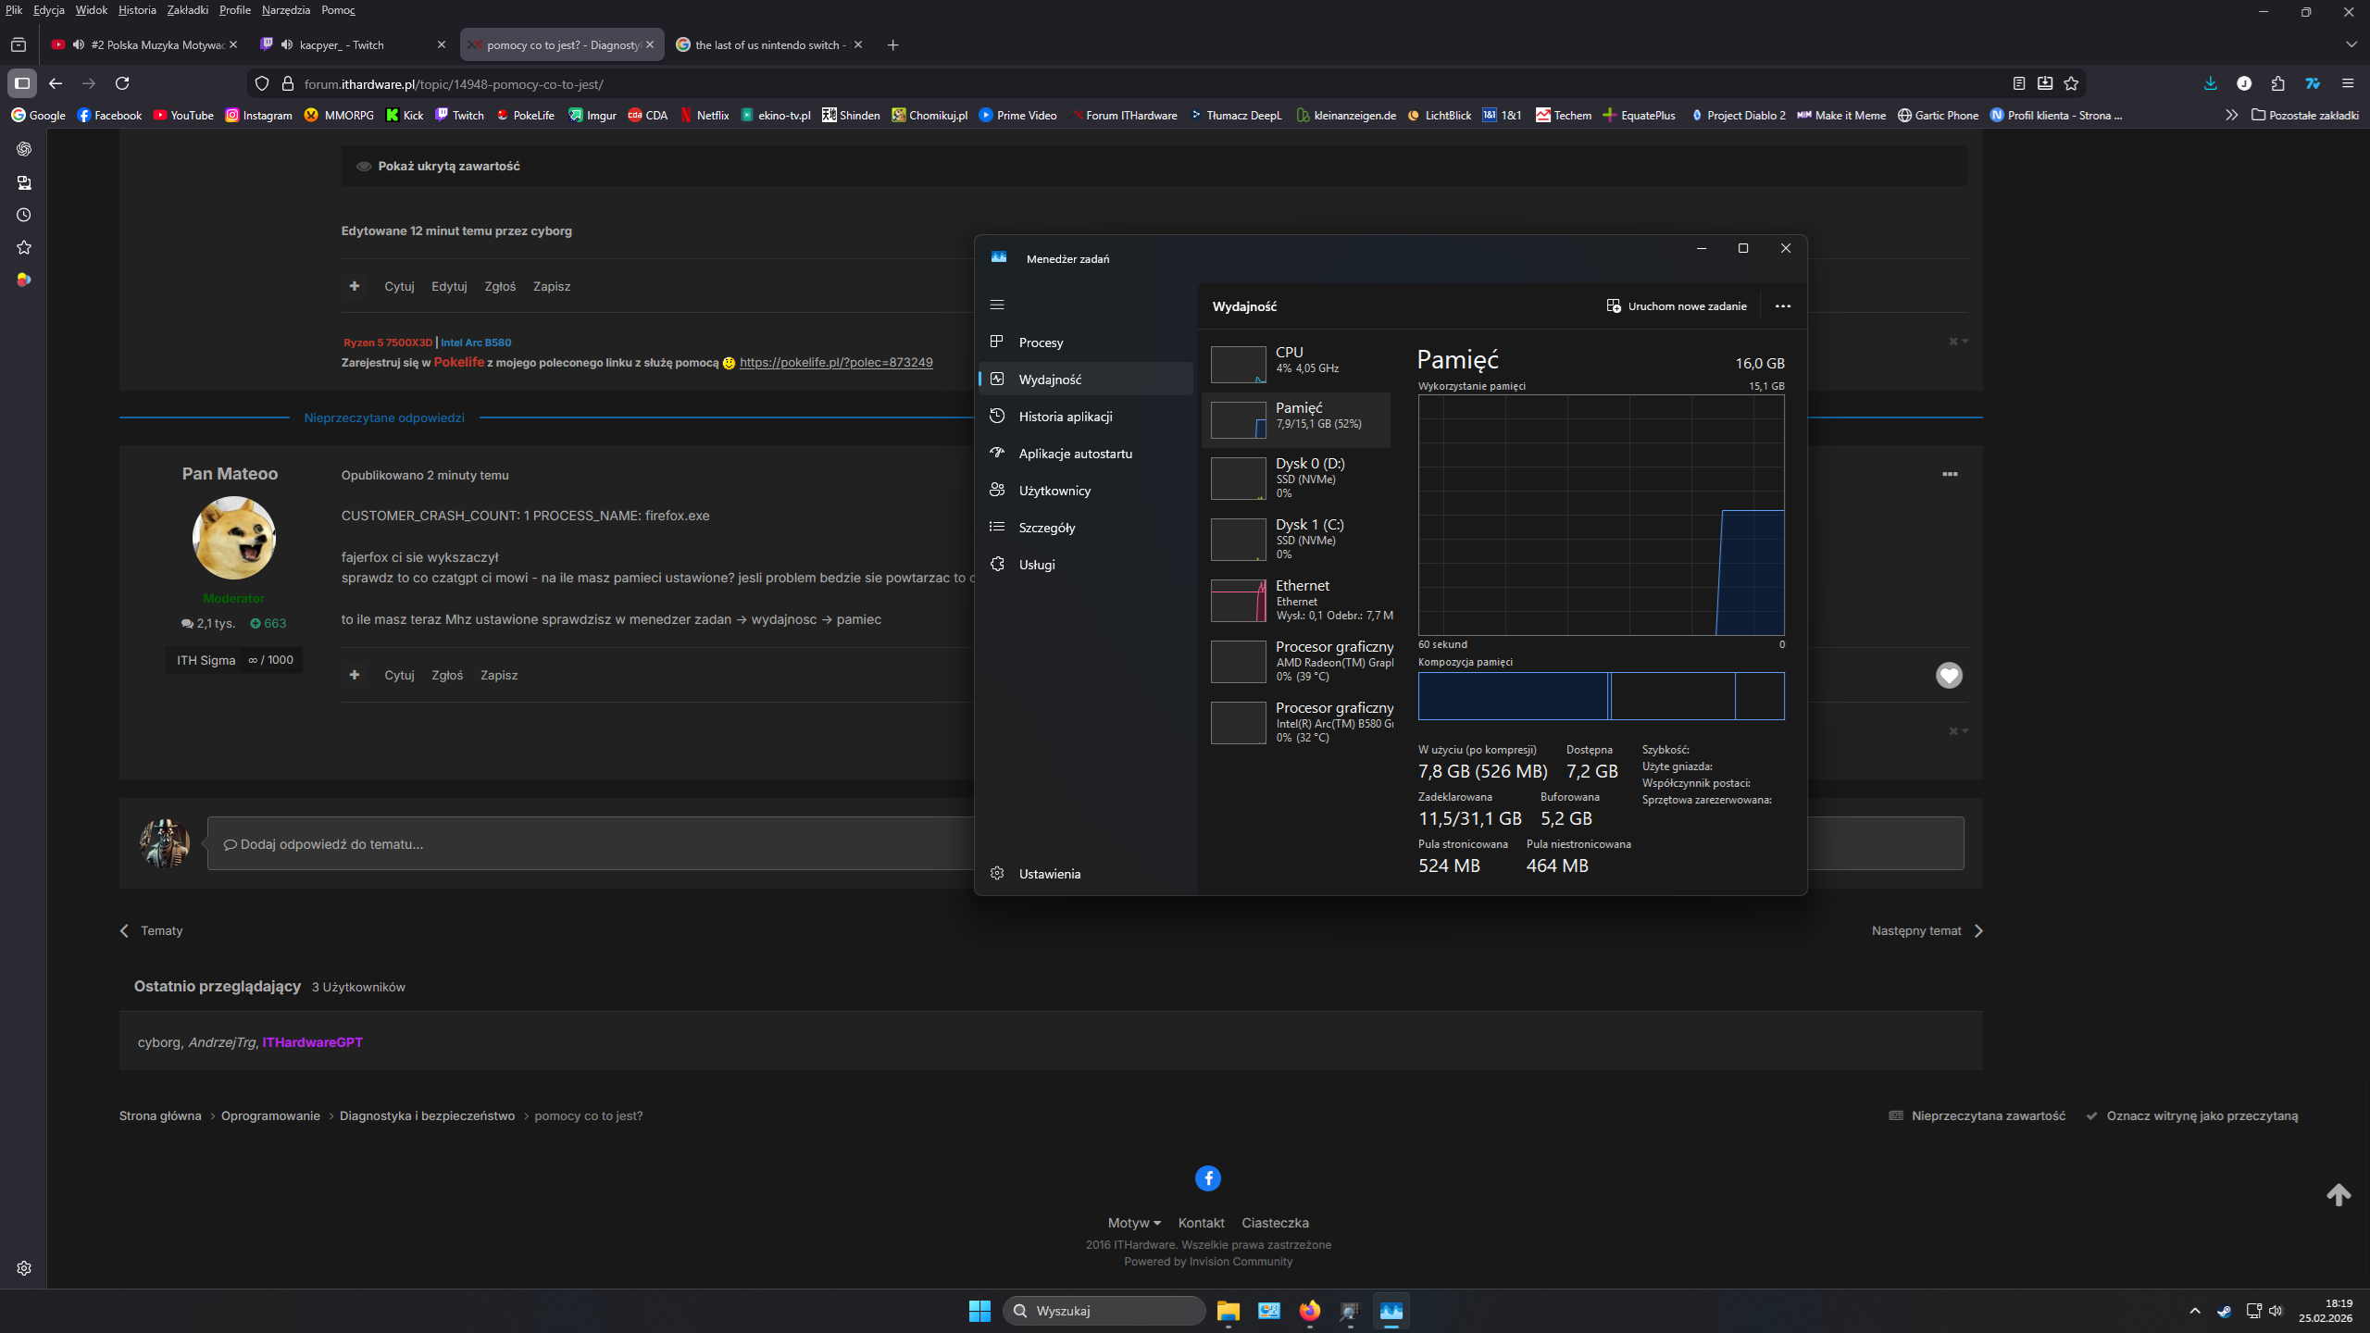
Task: Click Uruchom nowe zadanie button
Action: point(1677,306)
